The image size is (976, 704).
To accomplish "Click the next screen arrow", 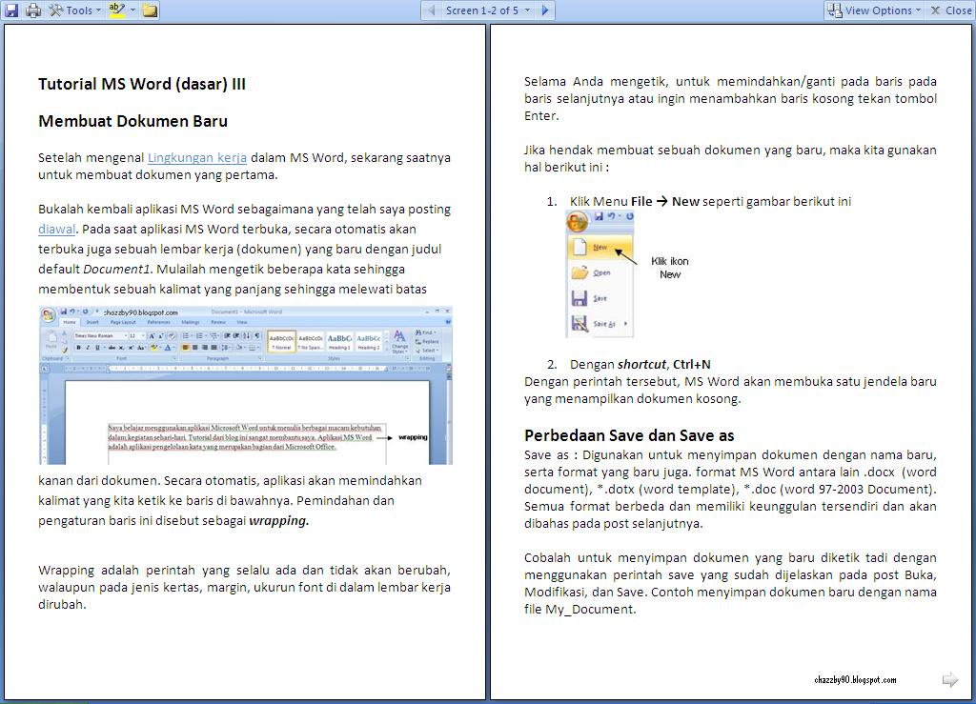I will click(545, 10).
